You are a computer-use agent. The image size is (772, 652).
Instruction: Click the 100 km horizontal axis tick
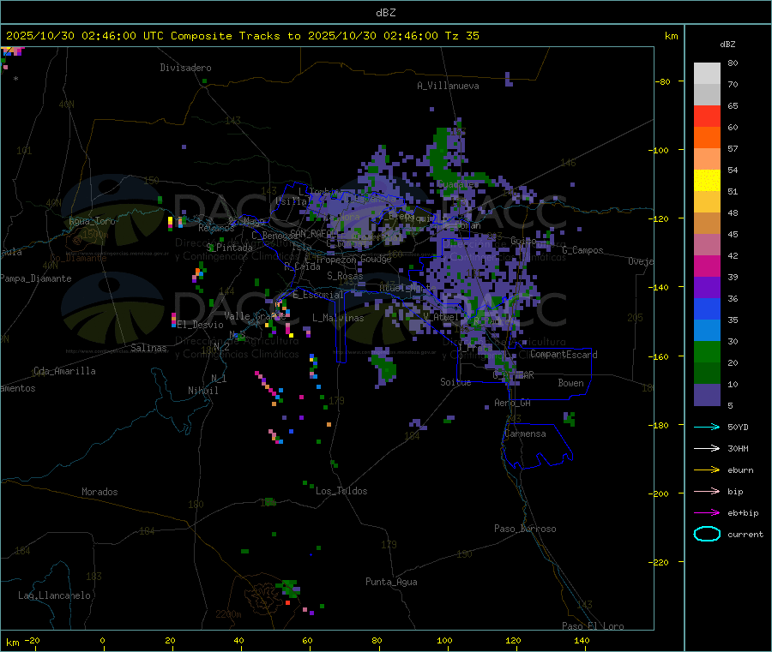coord(444,640)
